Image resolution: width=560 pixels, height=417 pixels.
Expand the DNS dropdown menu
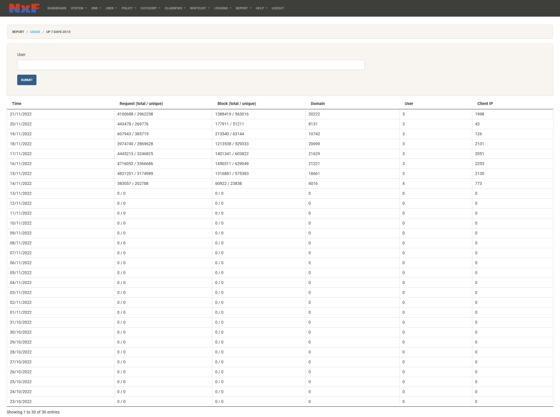(96, 8)
